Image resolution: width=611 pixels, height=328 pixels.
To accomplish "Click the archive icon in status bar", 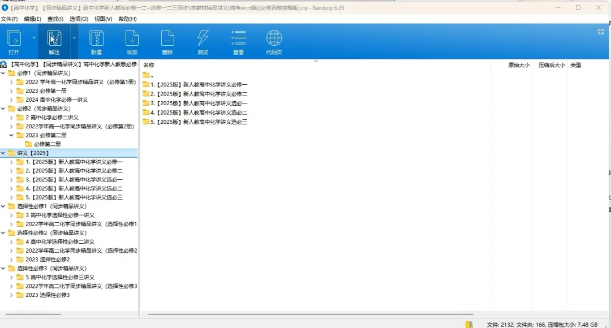I will pos(469,324).
